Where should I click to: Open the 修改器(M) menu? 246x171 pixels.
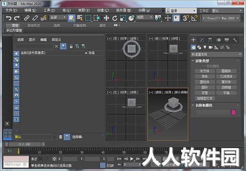123,10
